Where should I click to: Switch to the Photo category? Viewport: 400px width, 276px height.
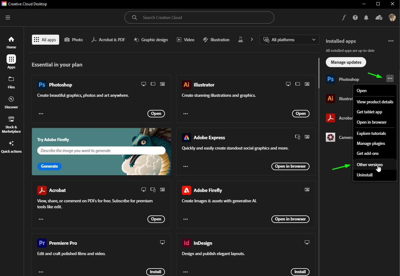[74, 40]
